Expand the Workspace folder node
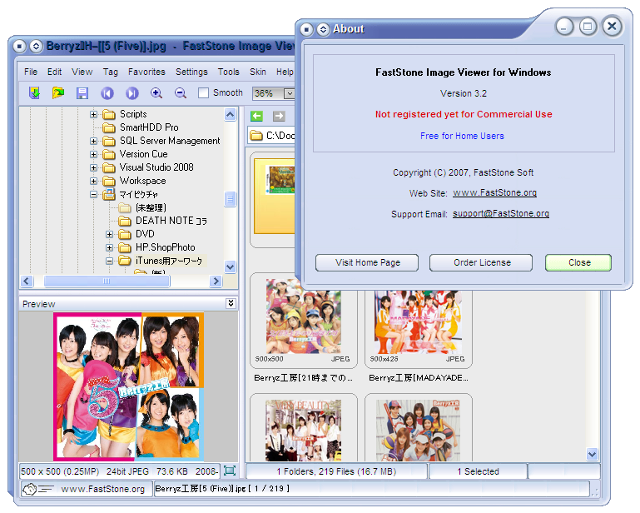This screenshot has width=640, height=513. 93,181
